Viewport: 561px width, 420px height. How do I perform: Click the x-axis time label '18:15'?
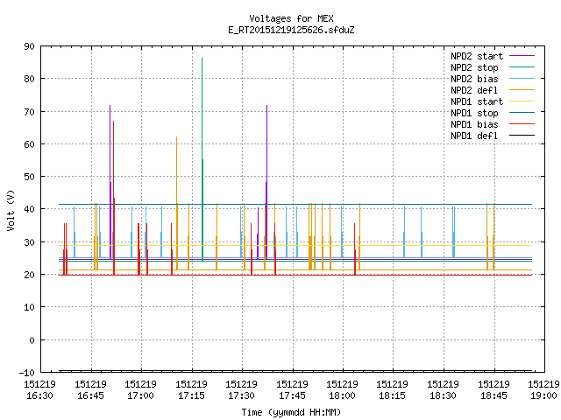[x=393, y=395]
